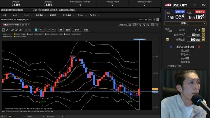The height and width of the screenshot is (118, 210).
Task: Open the 入出金 menu
Action: pos(80,15)
